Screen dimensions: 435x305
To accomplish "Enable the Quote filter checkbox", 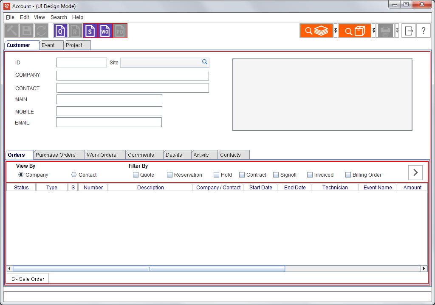I will tap(136, 175).
